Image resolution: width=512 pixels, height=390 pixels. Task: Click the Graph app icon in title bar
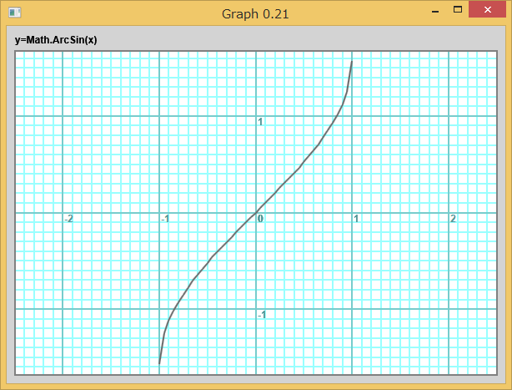(15, 13)
